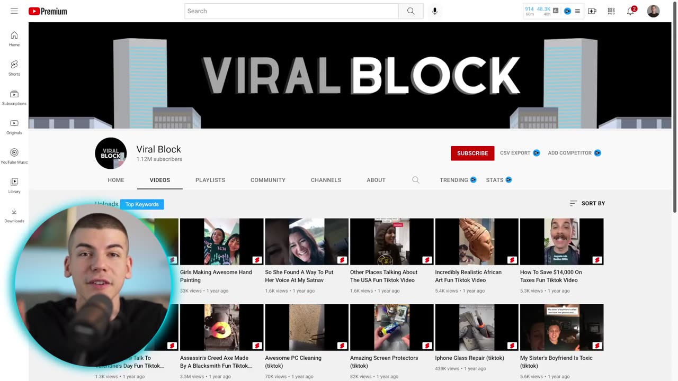Open YouTube Music in sidebar
Screen dimensions: 678x381
click(x=14, y=156)
